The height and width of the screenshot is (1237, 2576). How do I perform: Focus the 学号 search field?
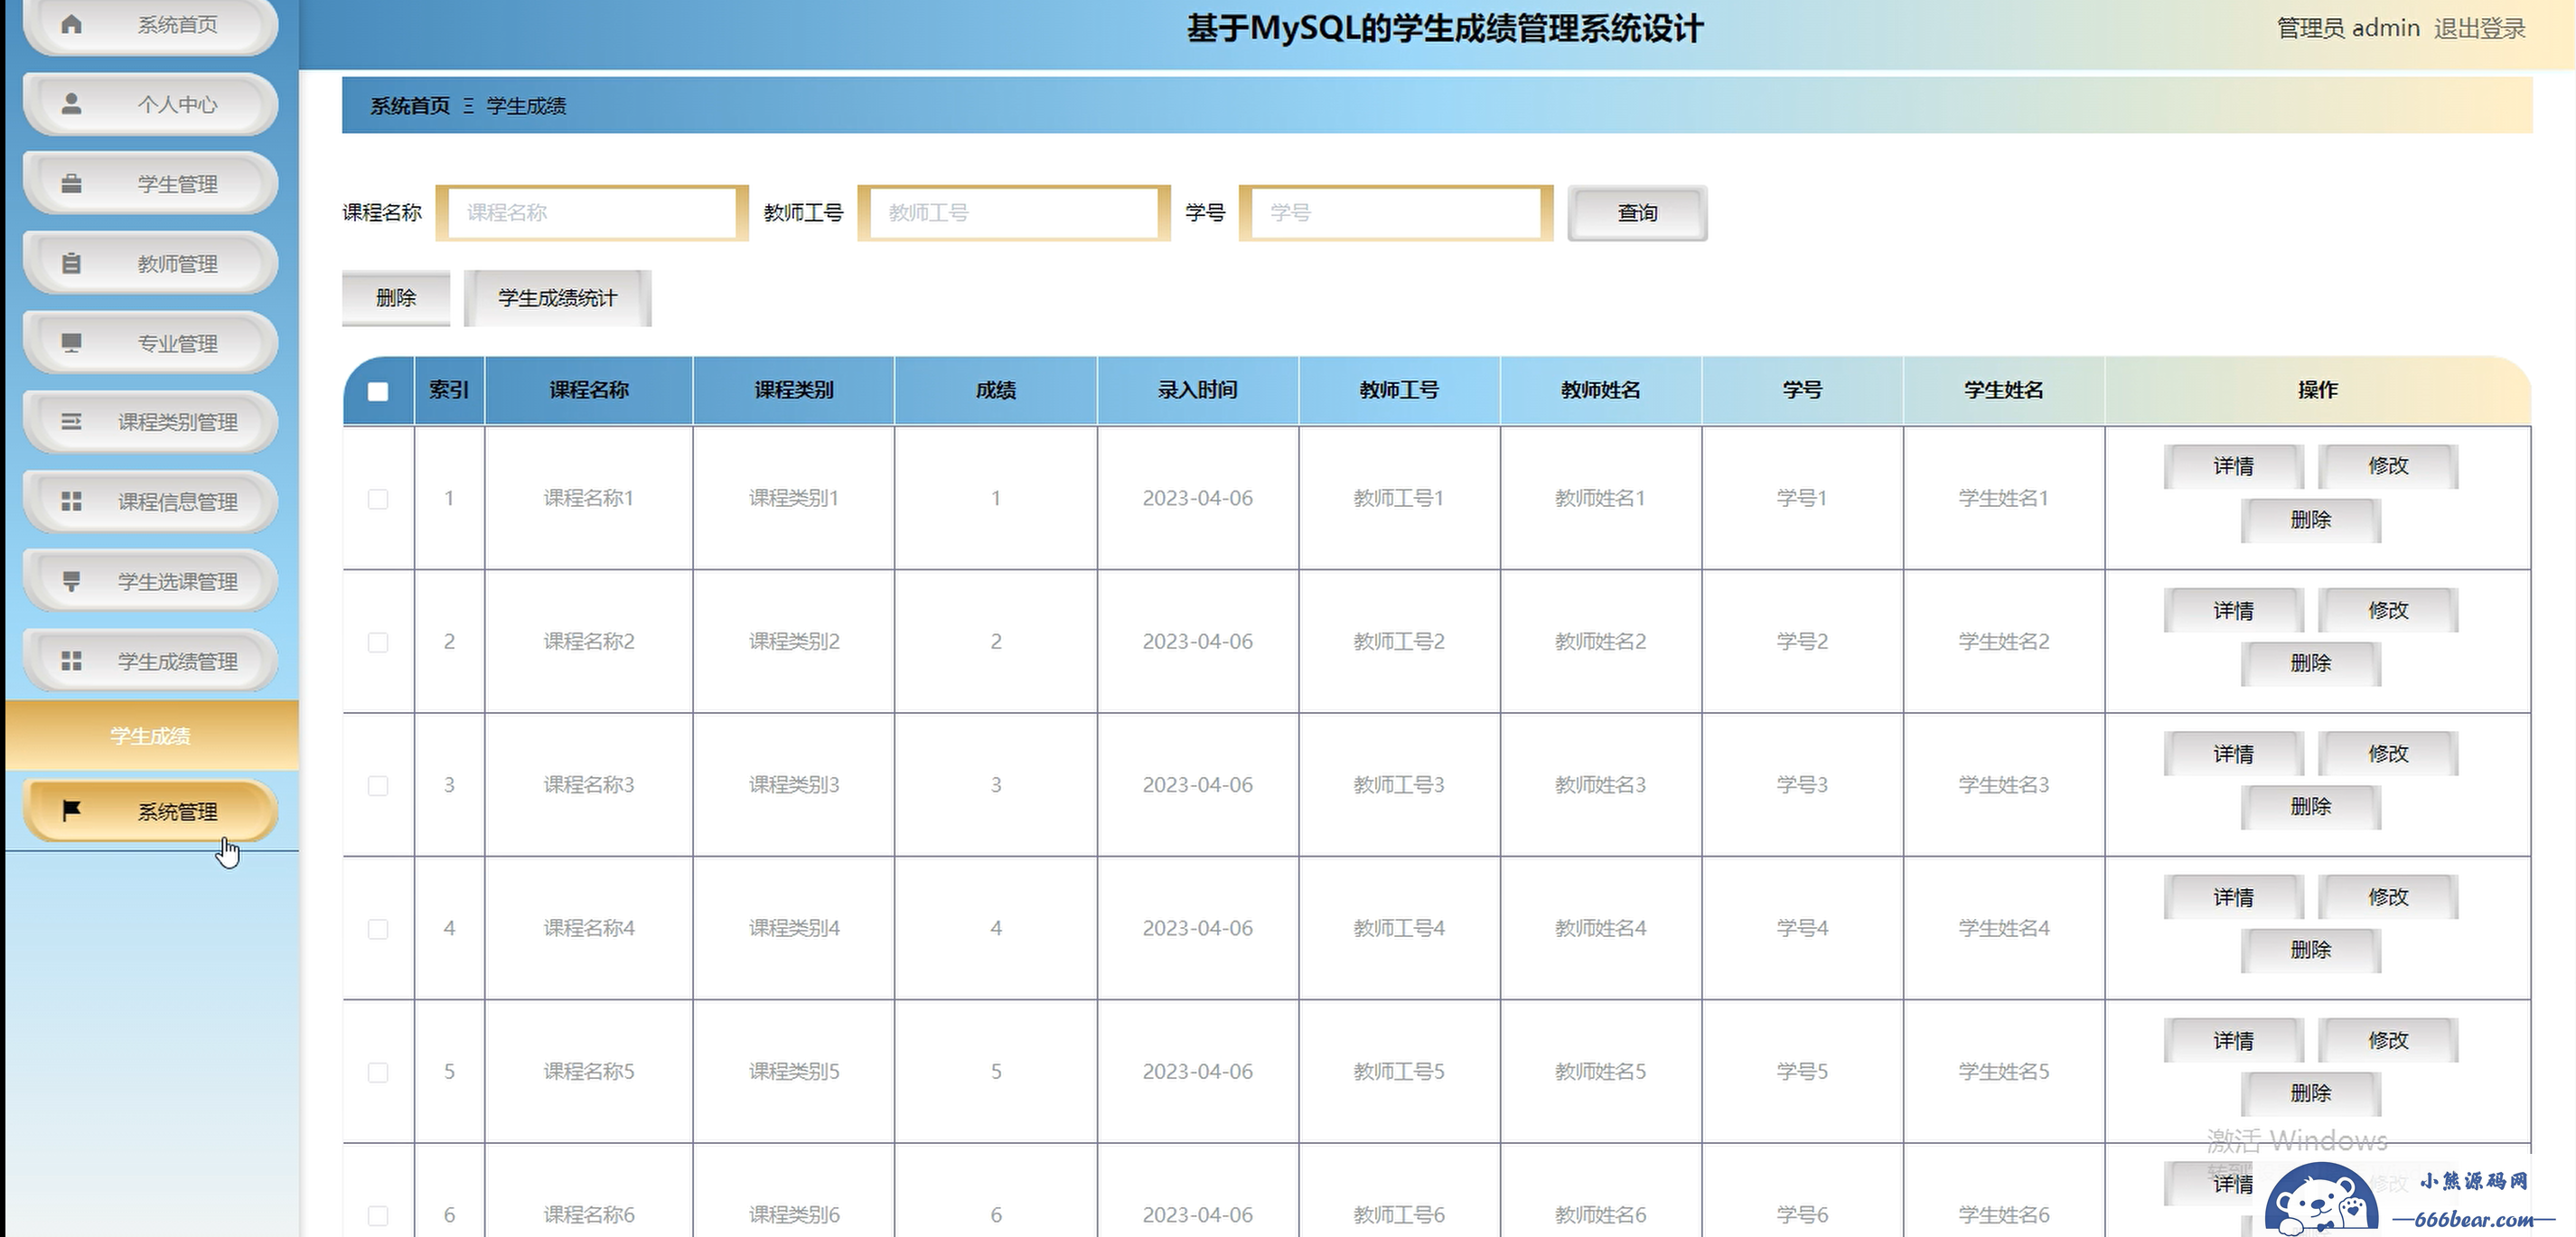[x=1396, y=213]
